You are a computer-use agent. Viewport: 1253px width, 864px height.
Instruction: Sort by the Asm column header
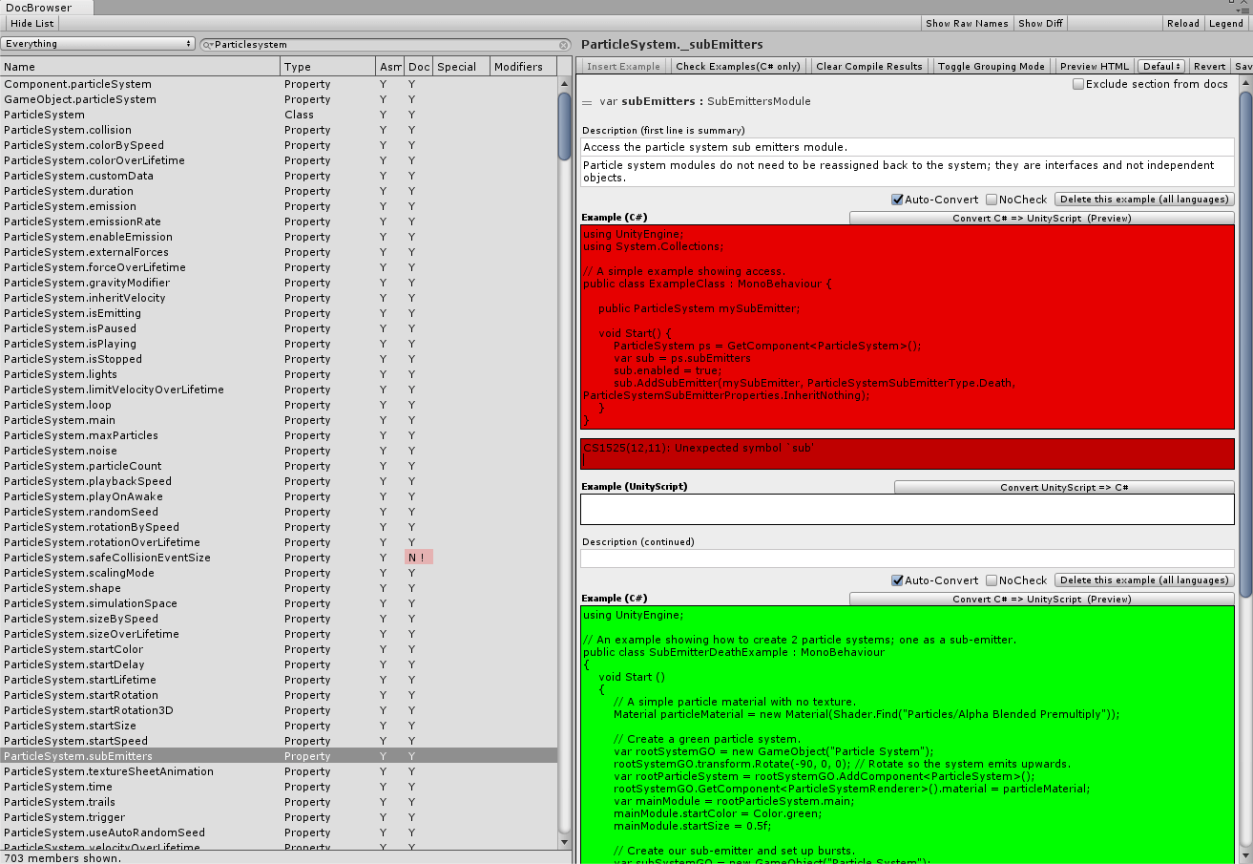tap(390, 67)
